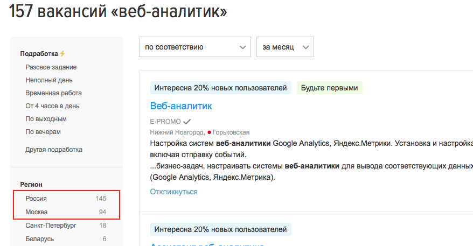
Task: Click the chevron arrow of 'за месяц'
Action: click(x=307, y=47)
